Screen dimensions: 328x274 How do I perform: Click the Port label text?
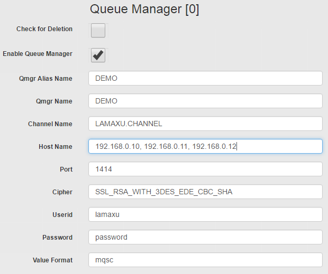coord(66,169)
